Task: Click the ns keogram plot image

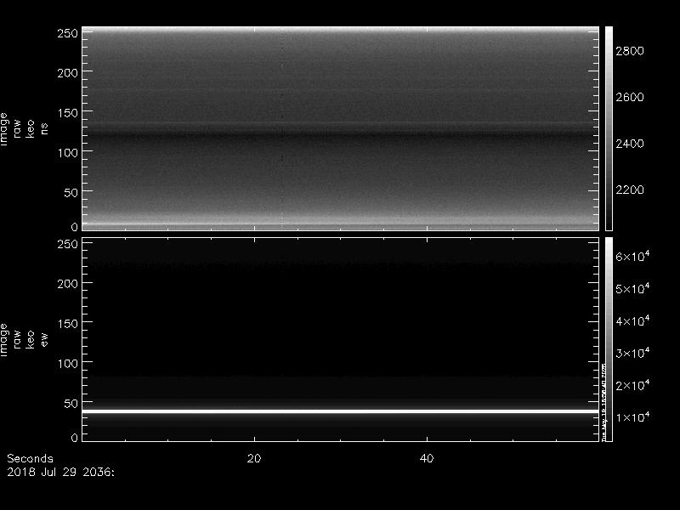Action: [x=341, y=129]
